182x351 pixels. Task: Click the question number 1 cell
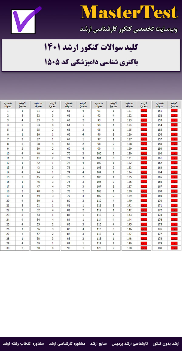pyautogui.click(x=8, y=111)
